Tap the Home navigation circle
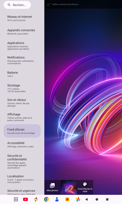 [x=97, y=199]
